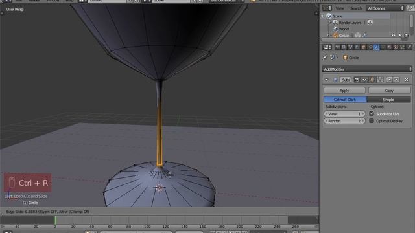Toggle Subsurf modifier render display
The height and width of the screenshot is (233, 415).
357,80
